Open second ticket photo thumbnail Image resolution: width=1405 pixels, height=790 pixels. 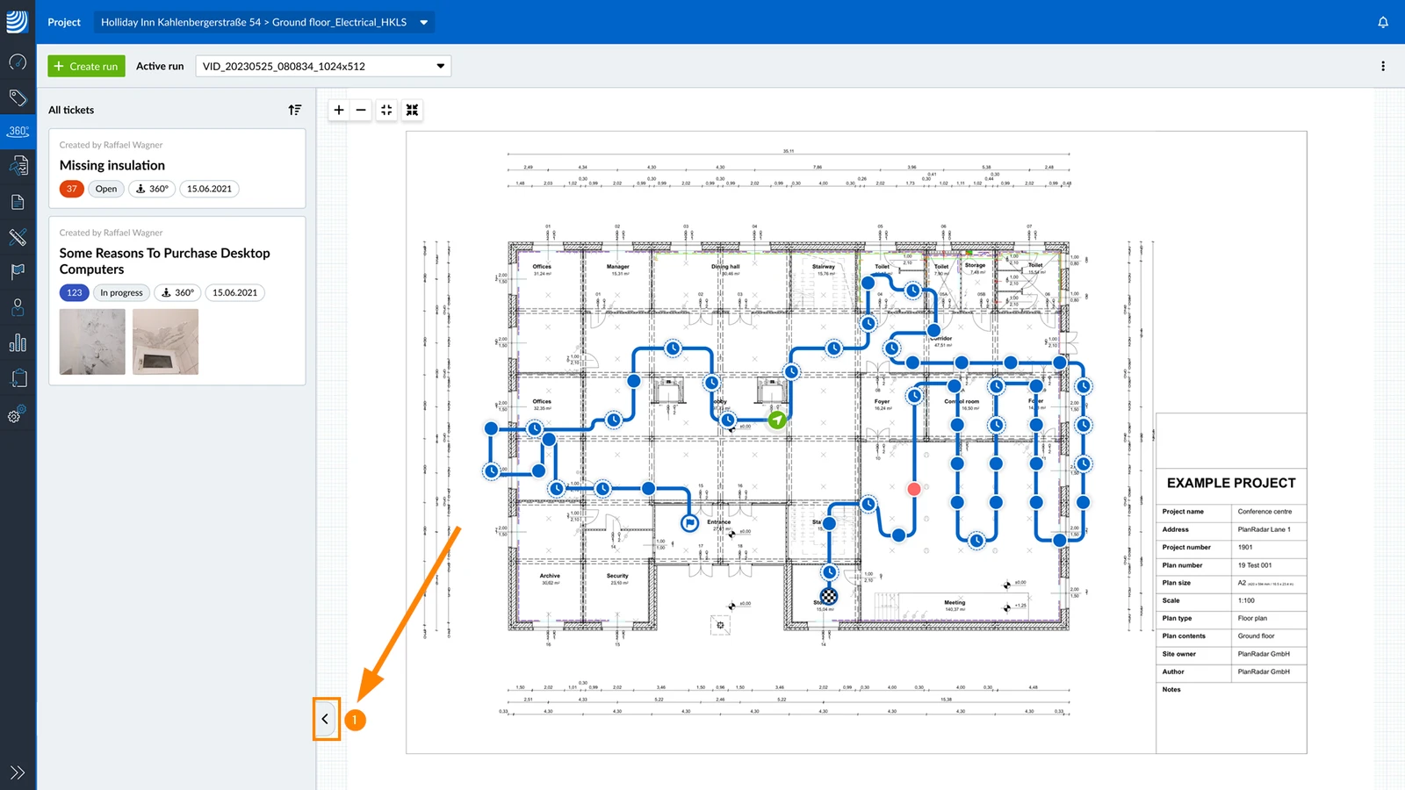pyautogui.click(x=165, y=341)
